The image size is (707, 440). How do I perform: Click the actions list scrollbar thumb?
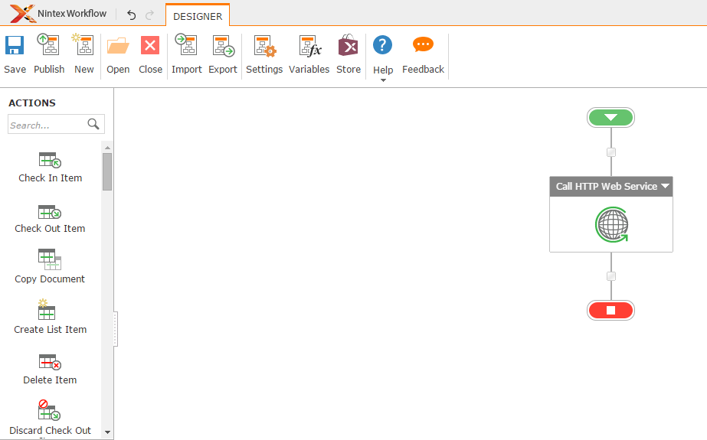pos(107,171)
